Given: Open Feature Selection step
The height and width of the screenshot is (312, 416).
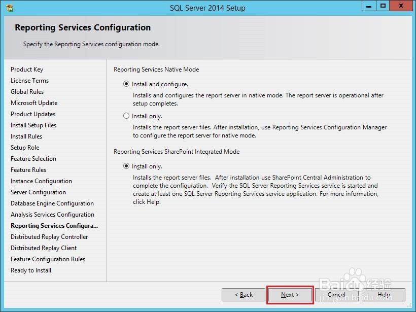Looking at the screenshot, I should pyautogui.click(x=33, y=159).
